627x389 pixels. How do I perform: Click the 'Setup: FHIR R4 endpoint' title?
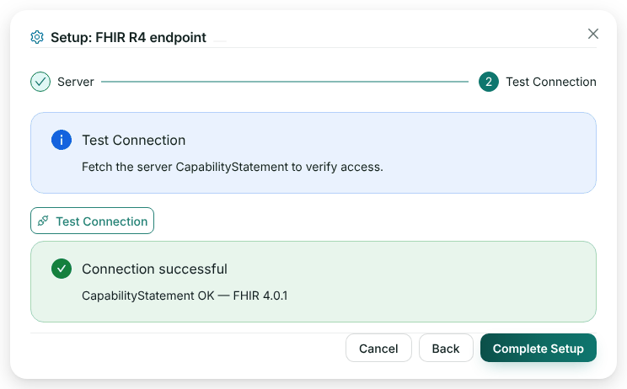tap(128, 37)
